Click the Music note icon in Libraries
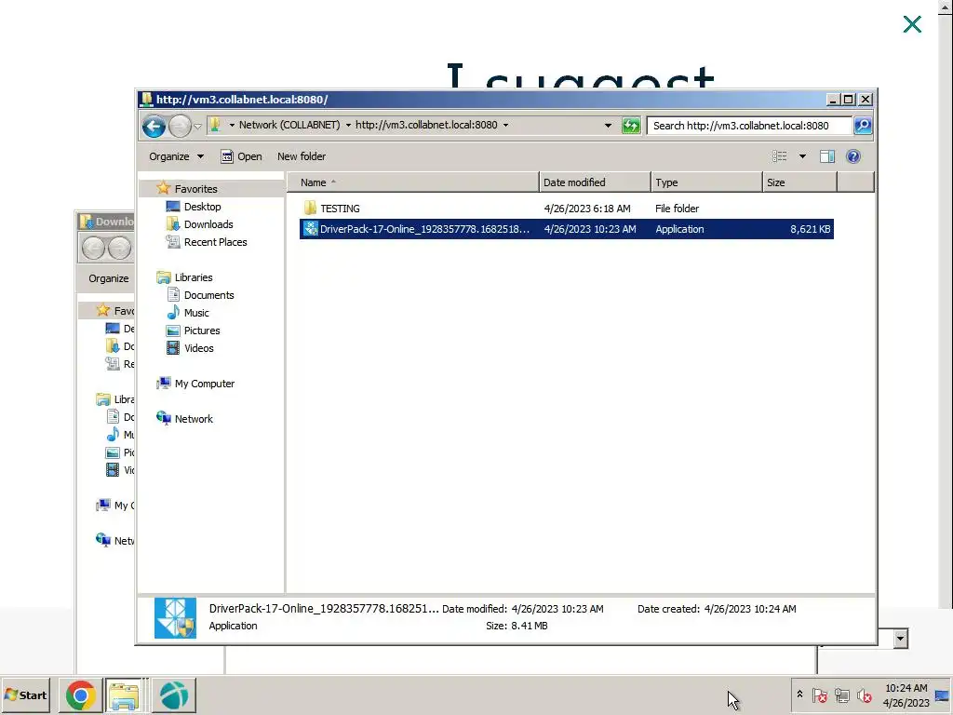 pos(173,313)
